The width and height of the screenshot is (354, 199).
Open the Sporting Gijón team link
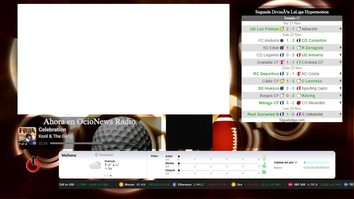[x=314, y=88]
